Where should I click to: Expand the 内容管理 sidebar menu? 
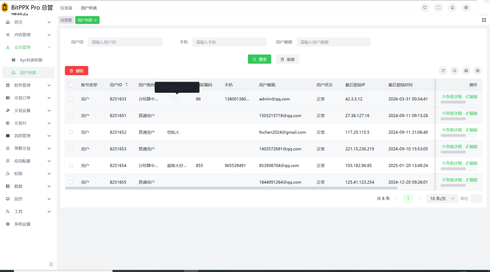[28, 35]
